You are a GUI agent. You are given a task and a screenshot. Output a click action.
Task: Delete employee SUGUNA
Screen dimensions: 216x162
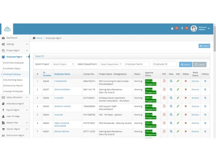tap(186, 114)
